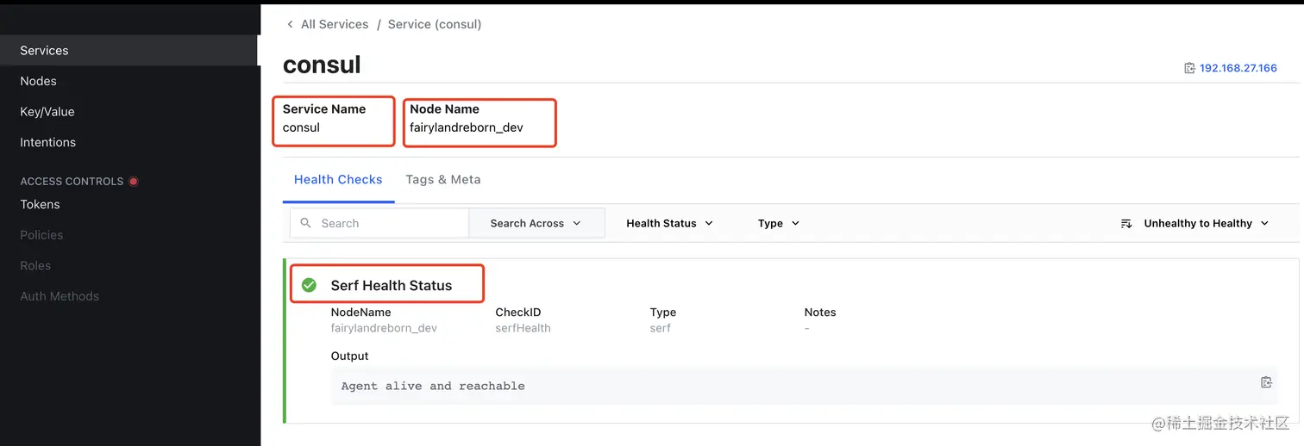Click the back chevron before All Services
Image resolution: width=1304 pixels, height=446 pixels.
[x=290, y=24]
